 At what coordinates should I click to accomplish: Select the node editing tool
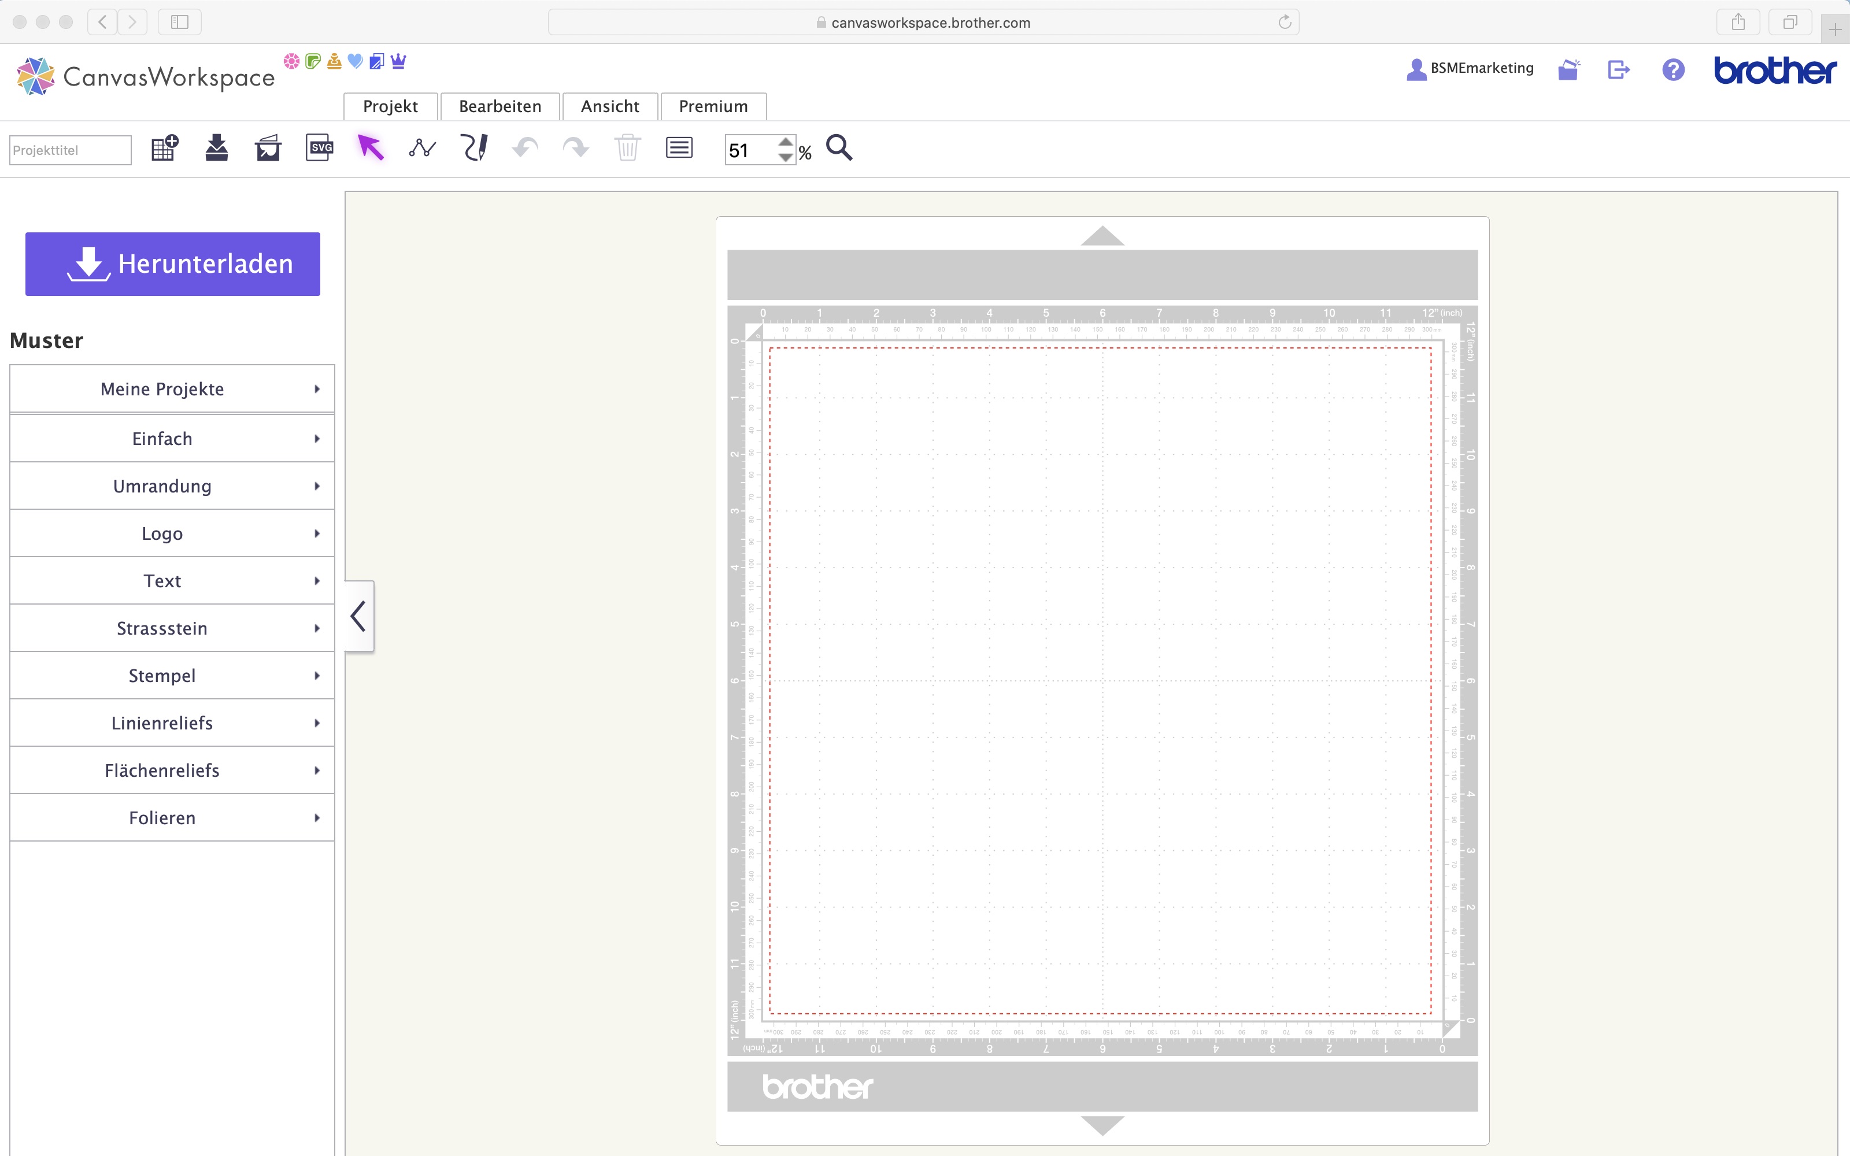(423, 147)
